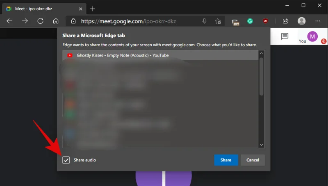Go forward using the browser forward arrow

pyautogui.click(x=25, y=21)
